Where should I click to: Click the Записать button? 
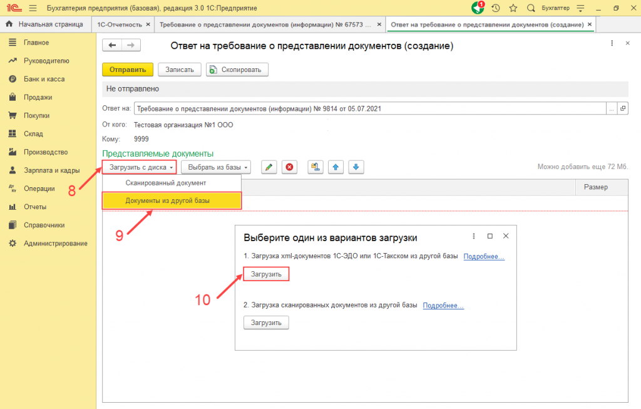[180, 70]
